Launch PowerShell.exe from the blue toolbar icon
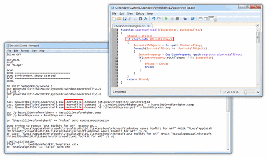 click(x=193, y=19)
